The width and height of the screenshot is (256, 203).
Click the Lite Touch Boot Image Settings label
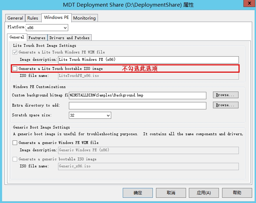44,45
